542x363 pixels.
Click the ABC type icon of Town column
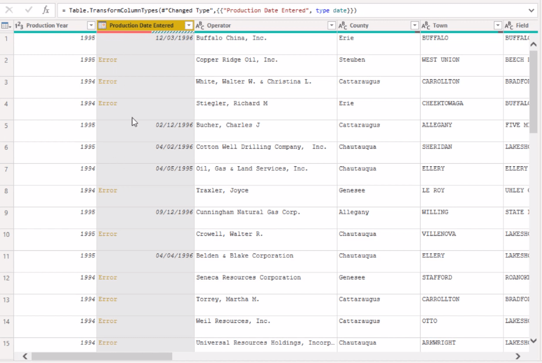pyautogui.click(x=426, y=26)
